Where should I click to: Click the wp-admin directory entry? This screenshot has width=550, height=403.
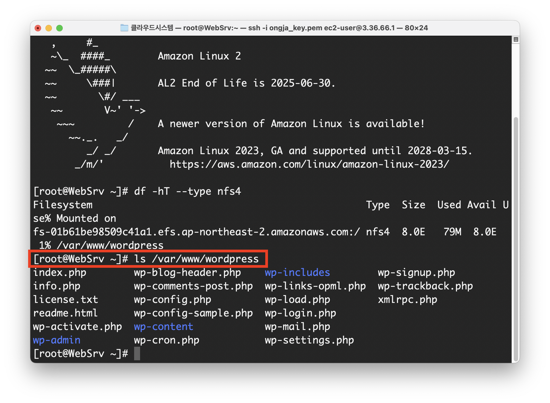point(57,340)
